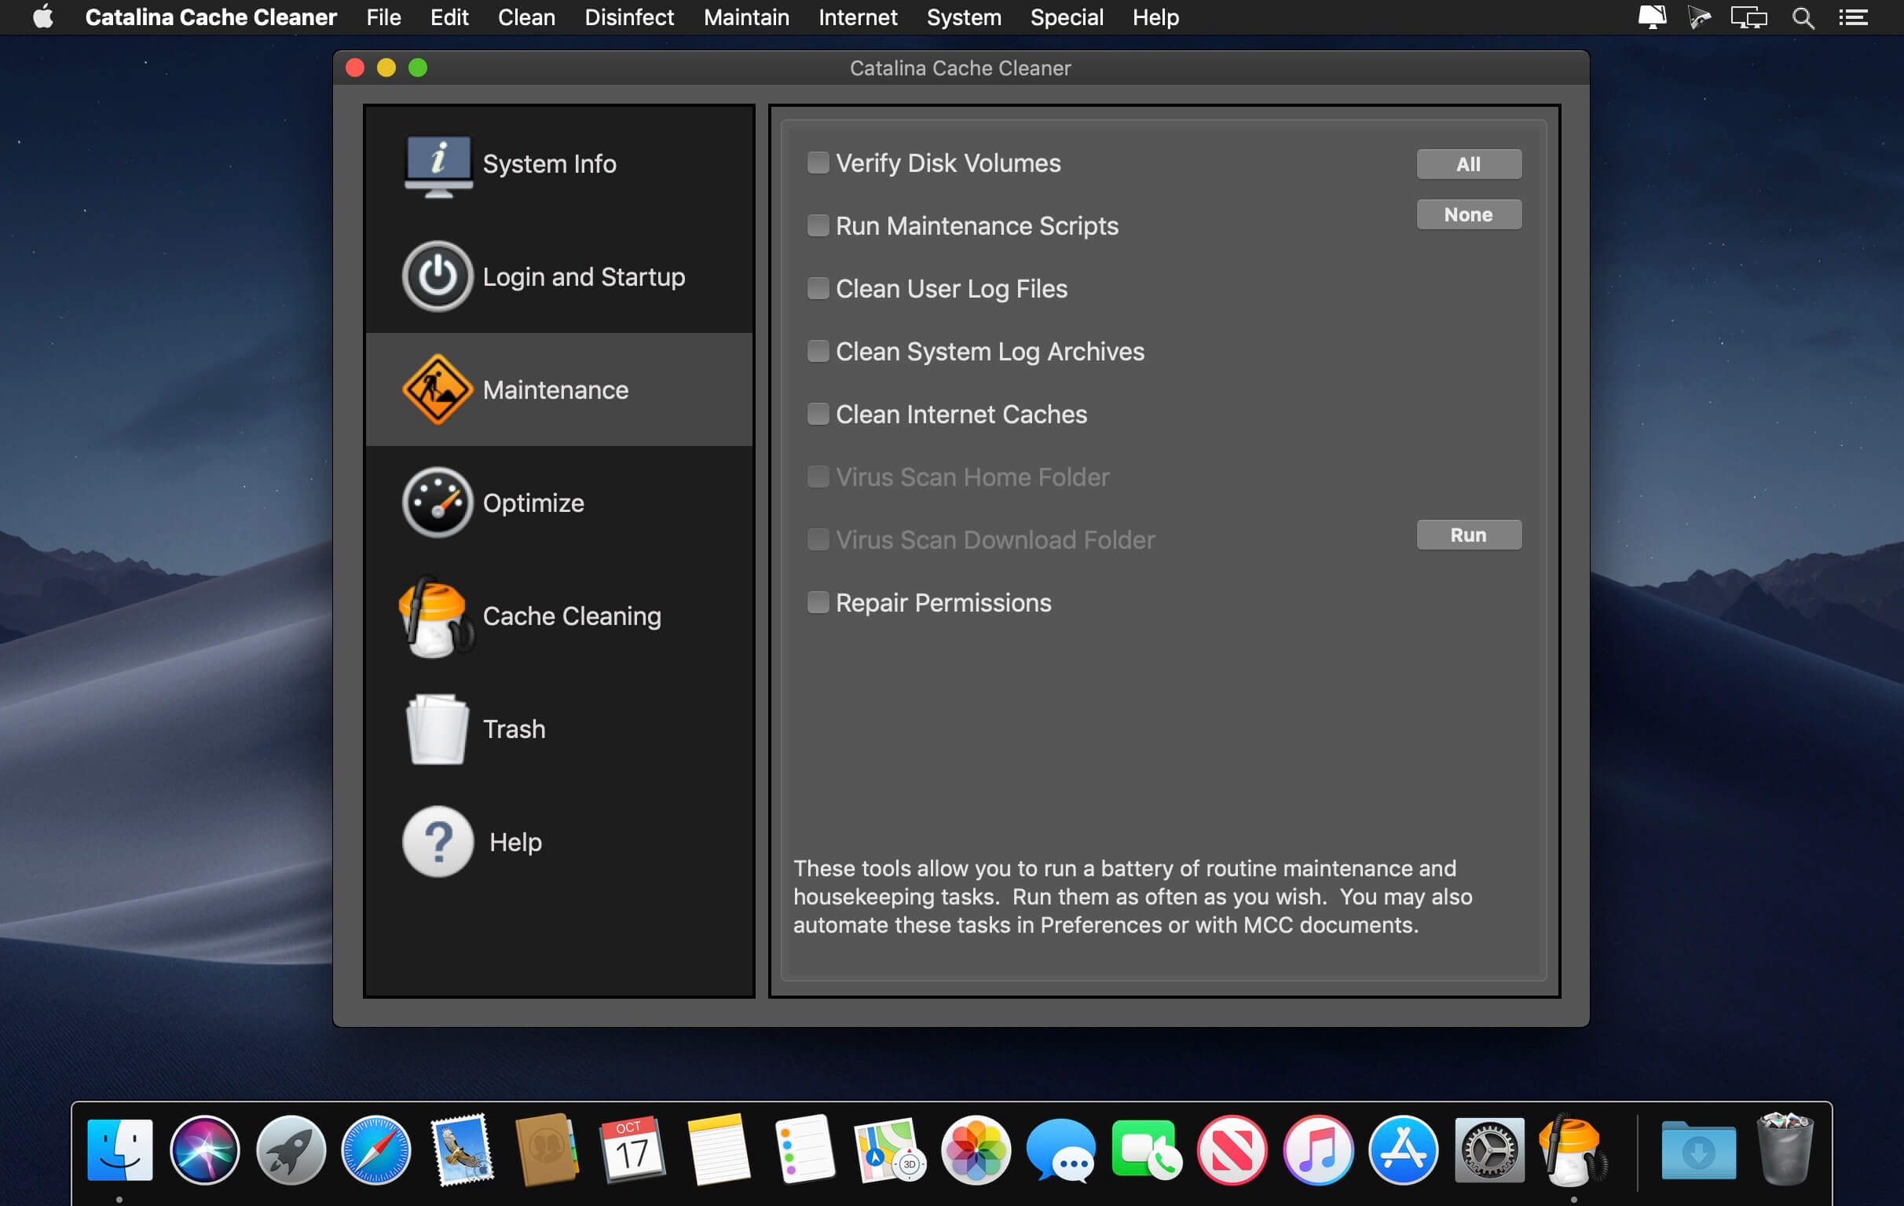Open the Optimize gauge icon
1904x1206 pixels.
pos(438,502)
